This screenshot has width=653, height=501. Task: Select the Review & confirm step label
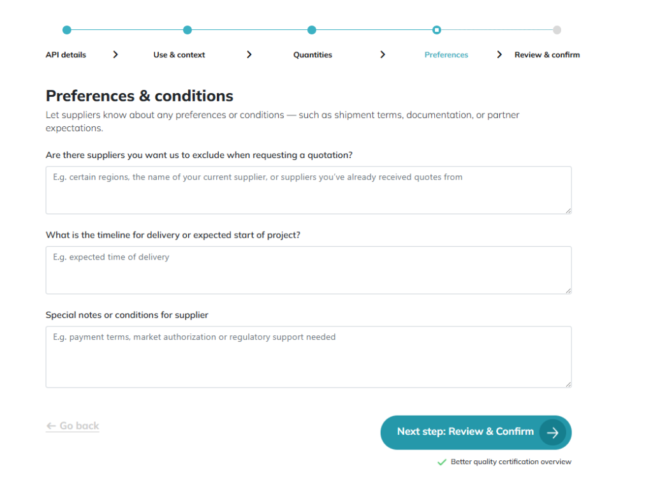547,55
